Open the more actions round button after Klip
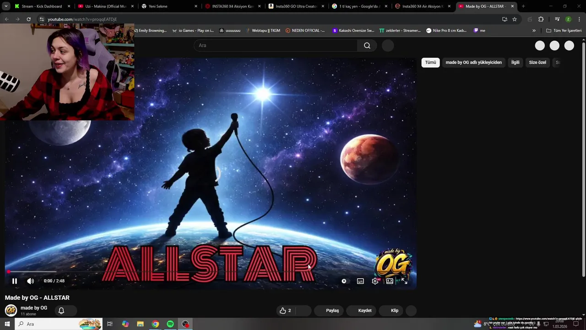 pos(411,310)
